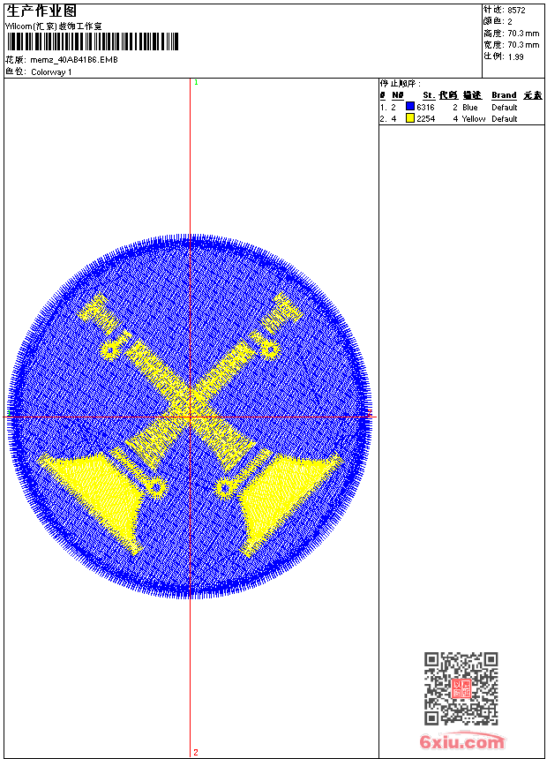547x759 pixels.
Task: Click the barcode under the studio name
Action: pyautogui.click(x=92, y=41)
